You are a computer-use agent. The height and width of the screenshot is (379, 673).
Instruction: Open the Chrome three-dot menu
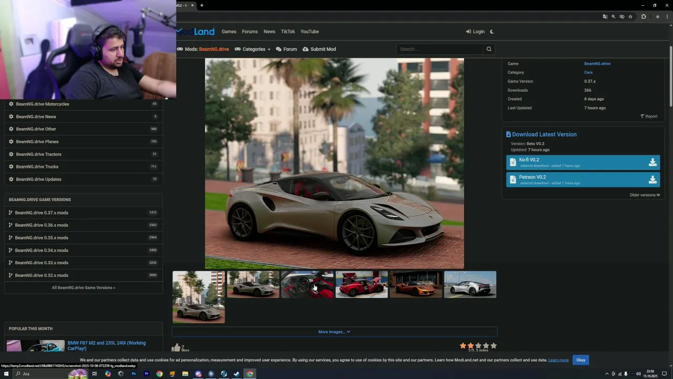[x=668, y=17]
